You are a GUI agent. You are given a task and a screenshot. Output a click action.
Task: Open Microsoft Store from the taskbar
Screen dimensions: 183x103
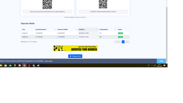point(5,66)
